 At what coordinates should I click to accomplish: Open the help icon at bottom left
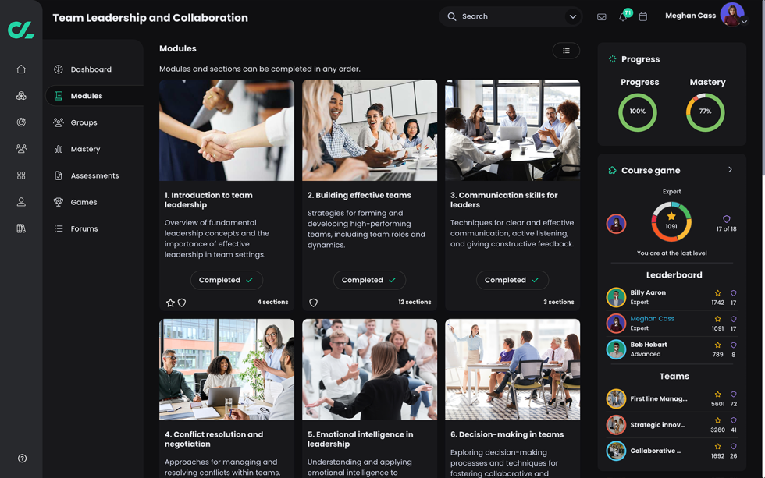(x=22, y=459)
